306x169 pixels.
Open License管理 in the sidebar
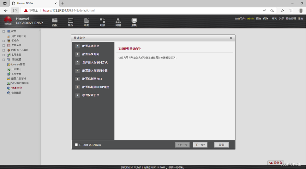(18, 65)
